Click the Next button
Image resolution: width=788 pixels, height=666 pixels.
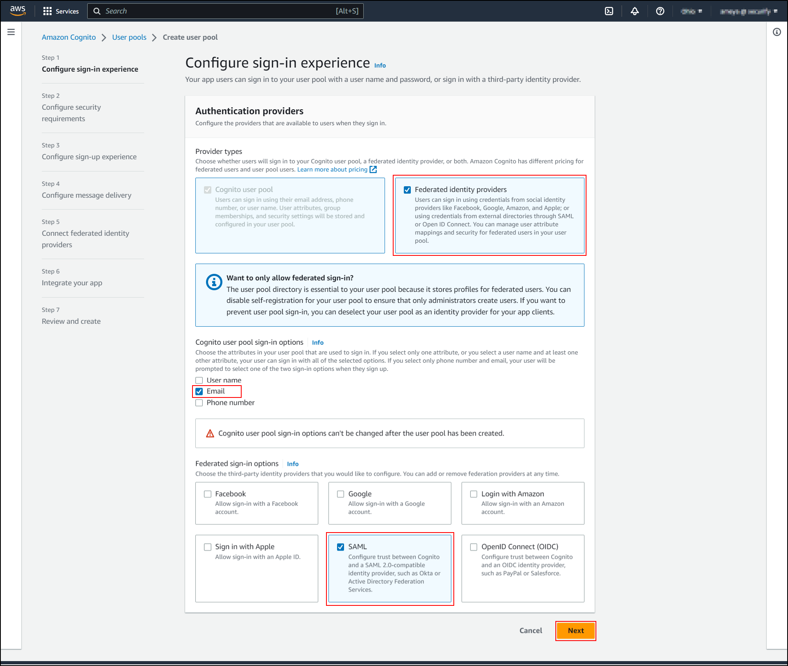click(x=575, y=630)
